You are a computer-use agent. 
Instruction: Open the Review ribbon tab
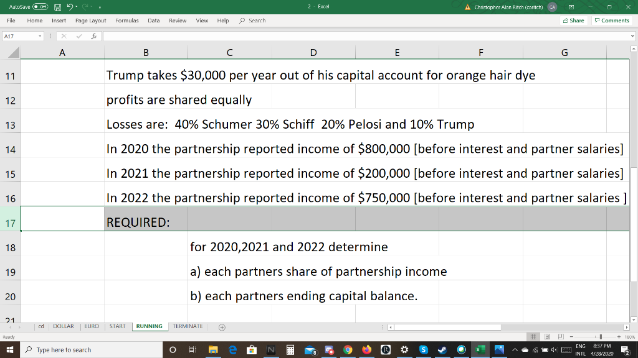(178, 21)
